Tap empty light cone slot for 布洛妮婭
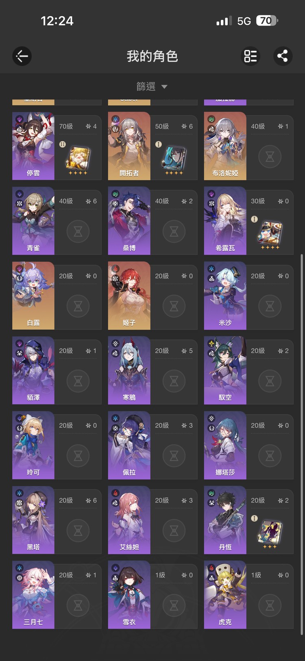 coord(270,157)
